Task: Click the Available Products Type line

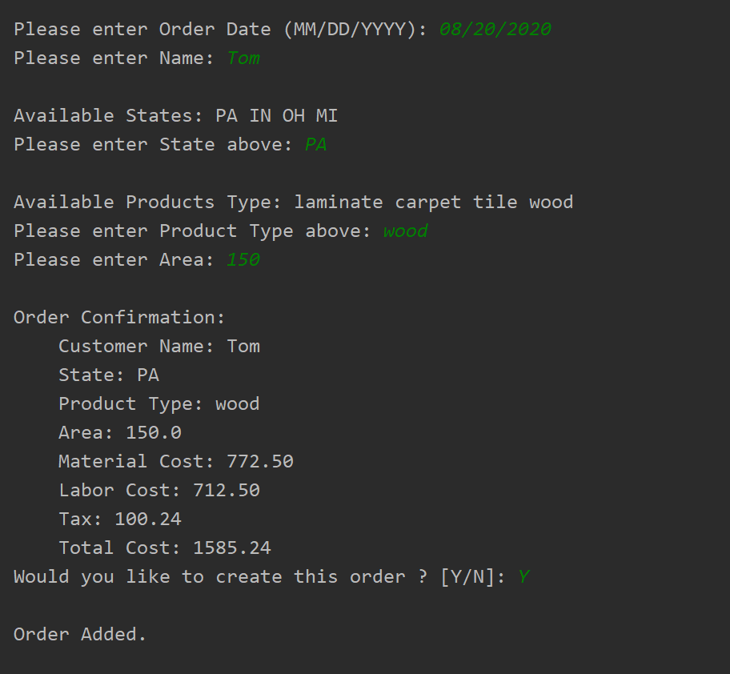Action: tap(293, 202)
